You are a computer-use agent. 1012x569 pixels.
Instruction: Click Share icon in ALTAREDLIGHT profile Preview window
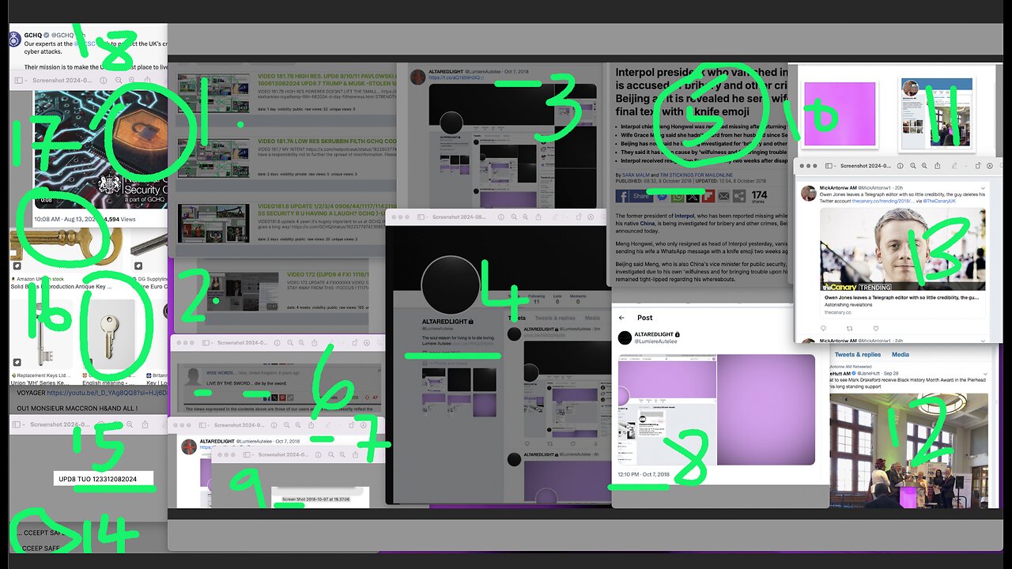538,217
